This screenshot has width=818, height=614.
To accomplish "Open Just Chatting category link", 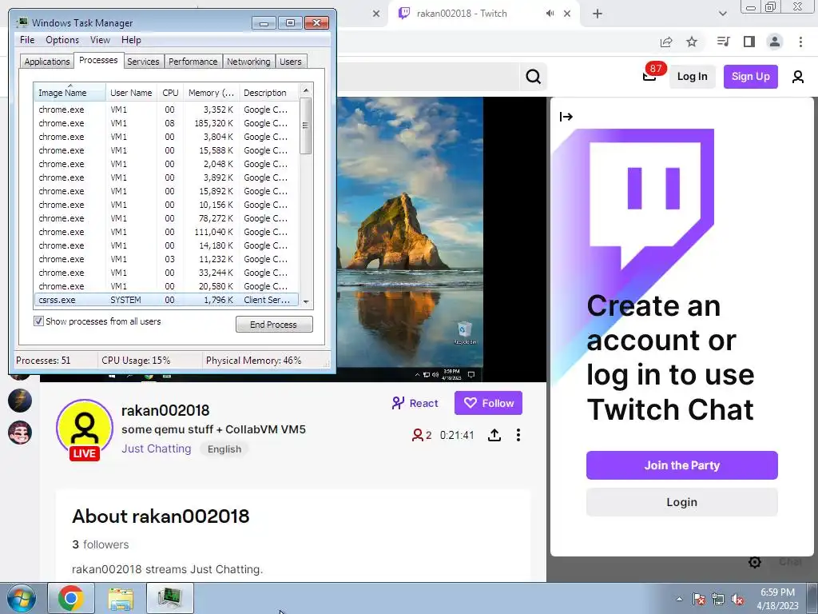I will click(157, 449).
